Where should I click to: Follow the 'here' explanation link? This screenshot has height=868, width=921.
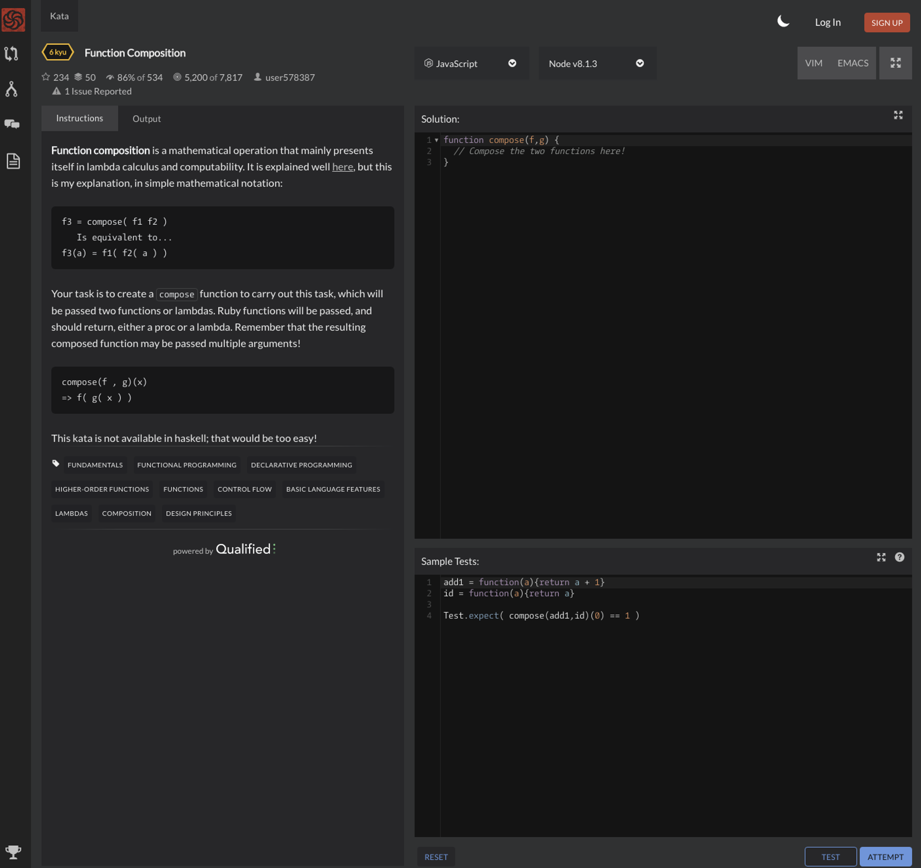point(342,166)
